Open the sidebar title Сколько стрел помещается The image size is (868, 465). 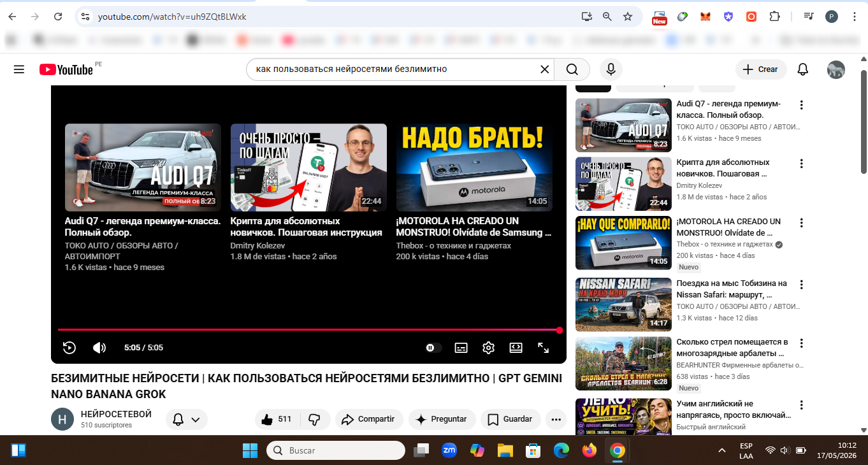tap(732, 348)
